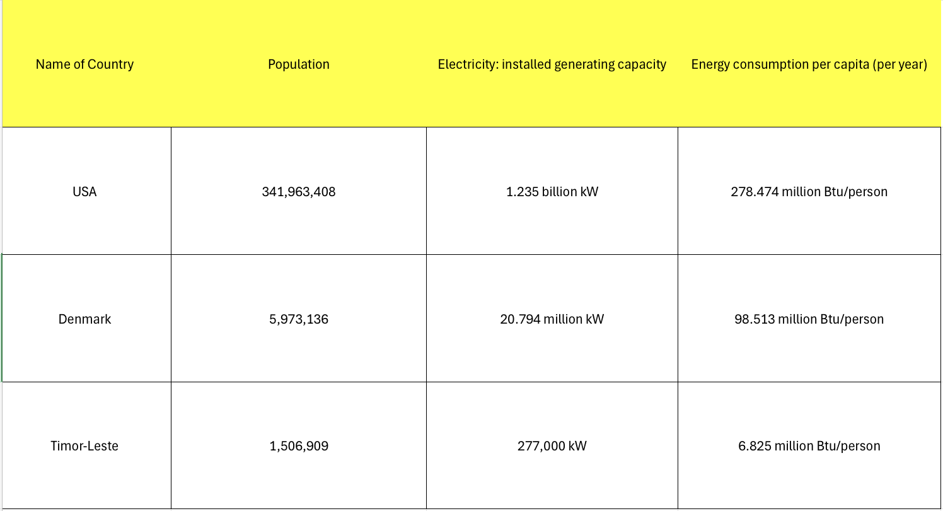Select the Denmark country name cell

click(x=84, y=319)
